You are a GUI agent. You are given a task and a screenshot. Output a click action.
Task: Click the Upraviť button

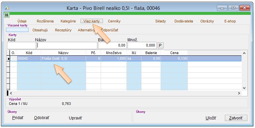coord(76,118)
